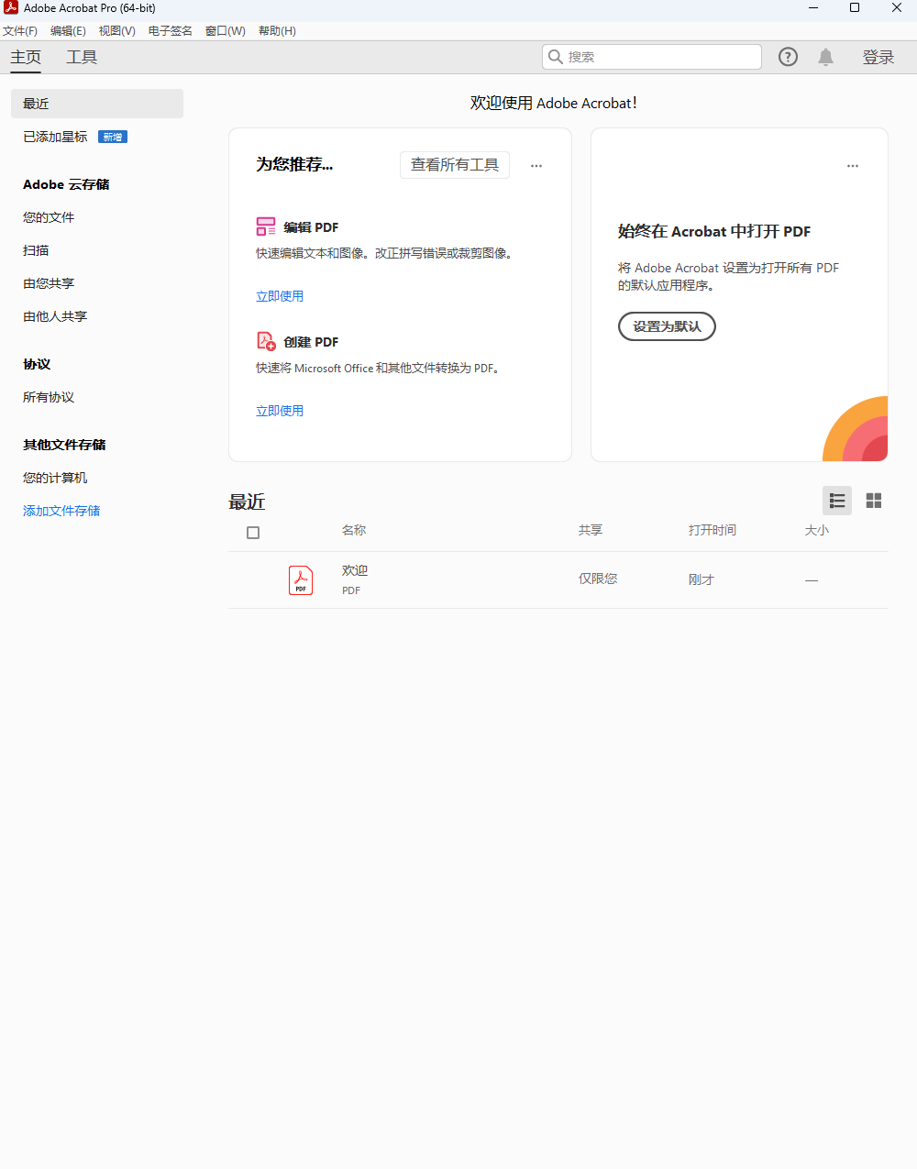917x1169 pixels.
Task: Click the help question mark icon
Action: [788, 57]
